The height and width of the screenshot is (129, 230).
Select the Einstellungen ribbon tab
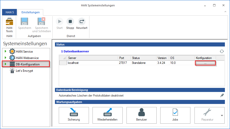click(x=30, y=12)
